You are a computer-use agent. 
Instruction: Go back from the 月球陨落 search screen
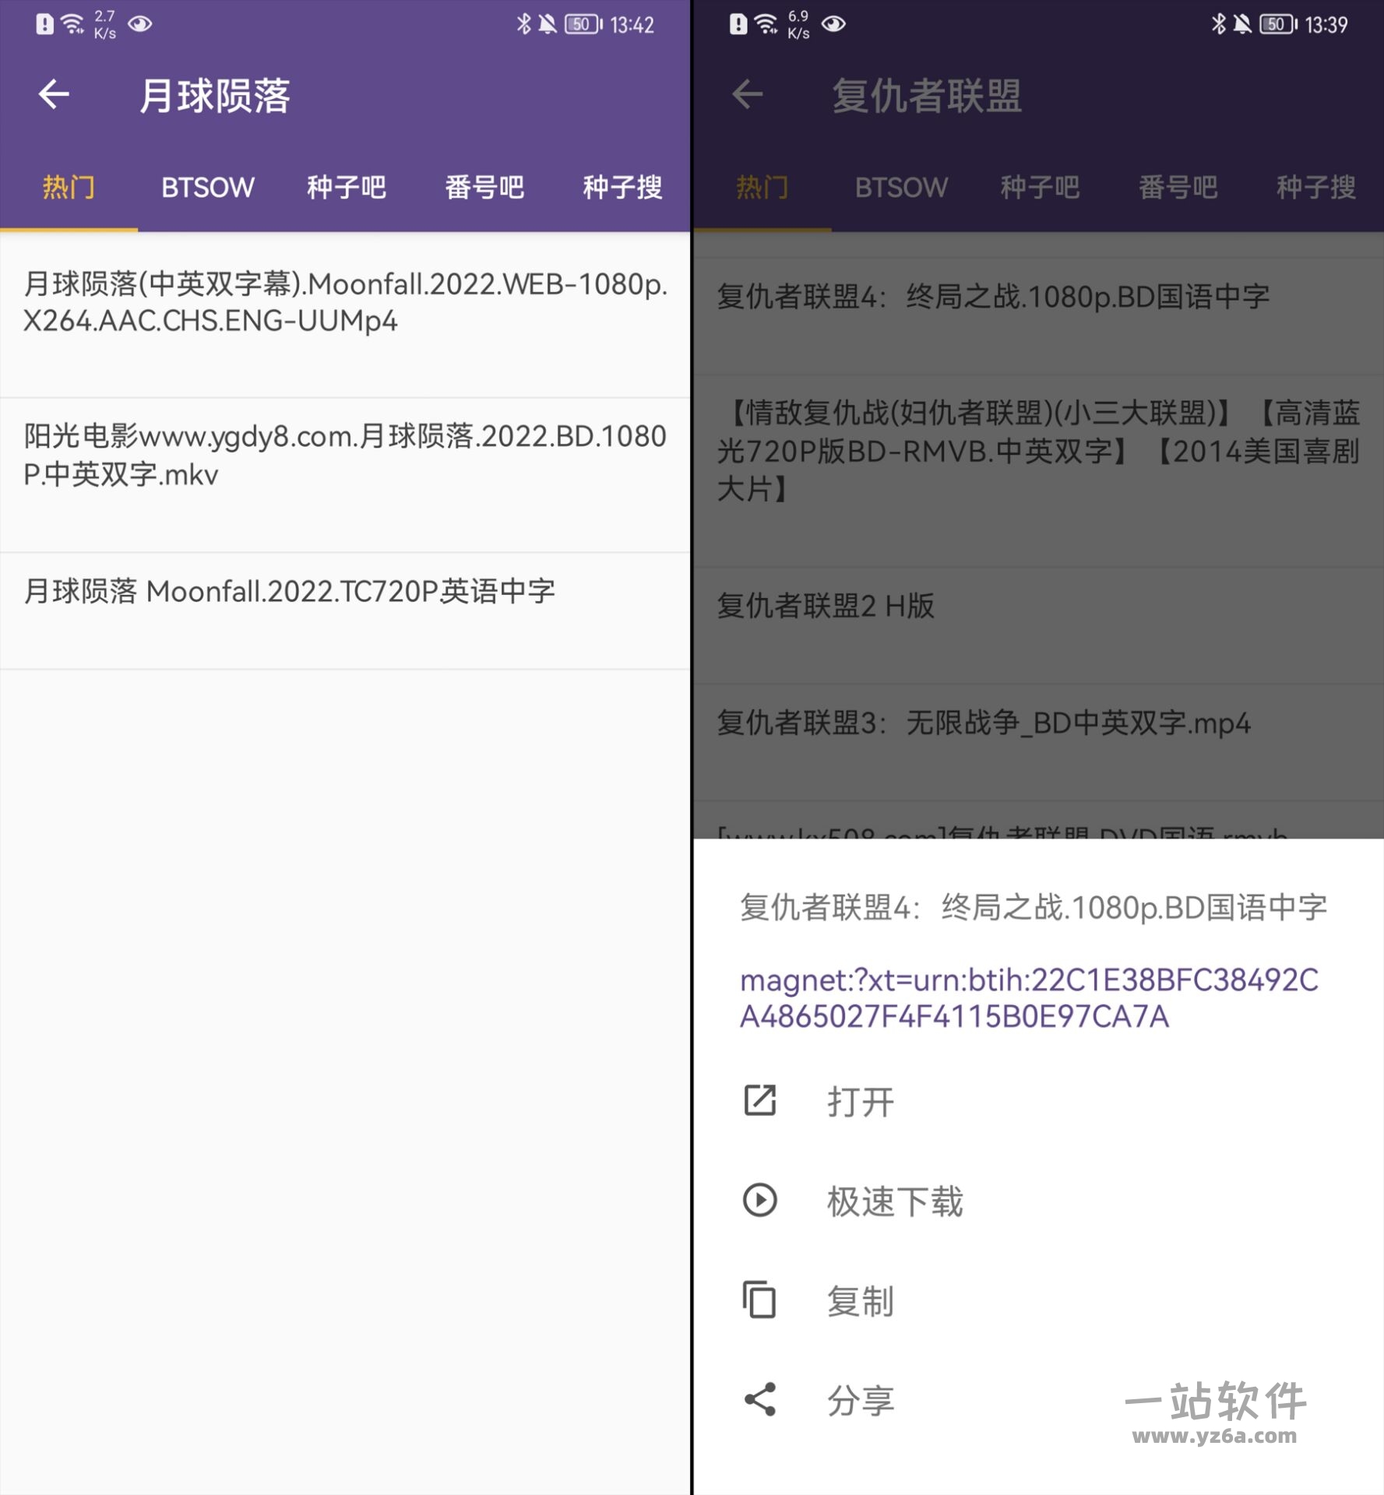(54, 95)
